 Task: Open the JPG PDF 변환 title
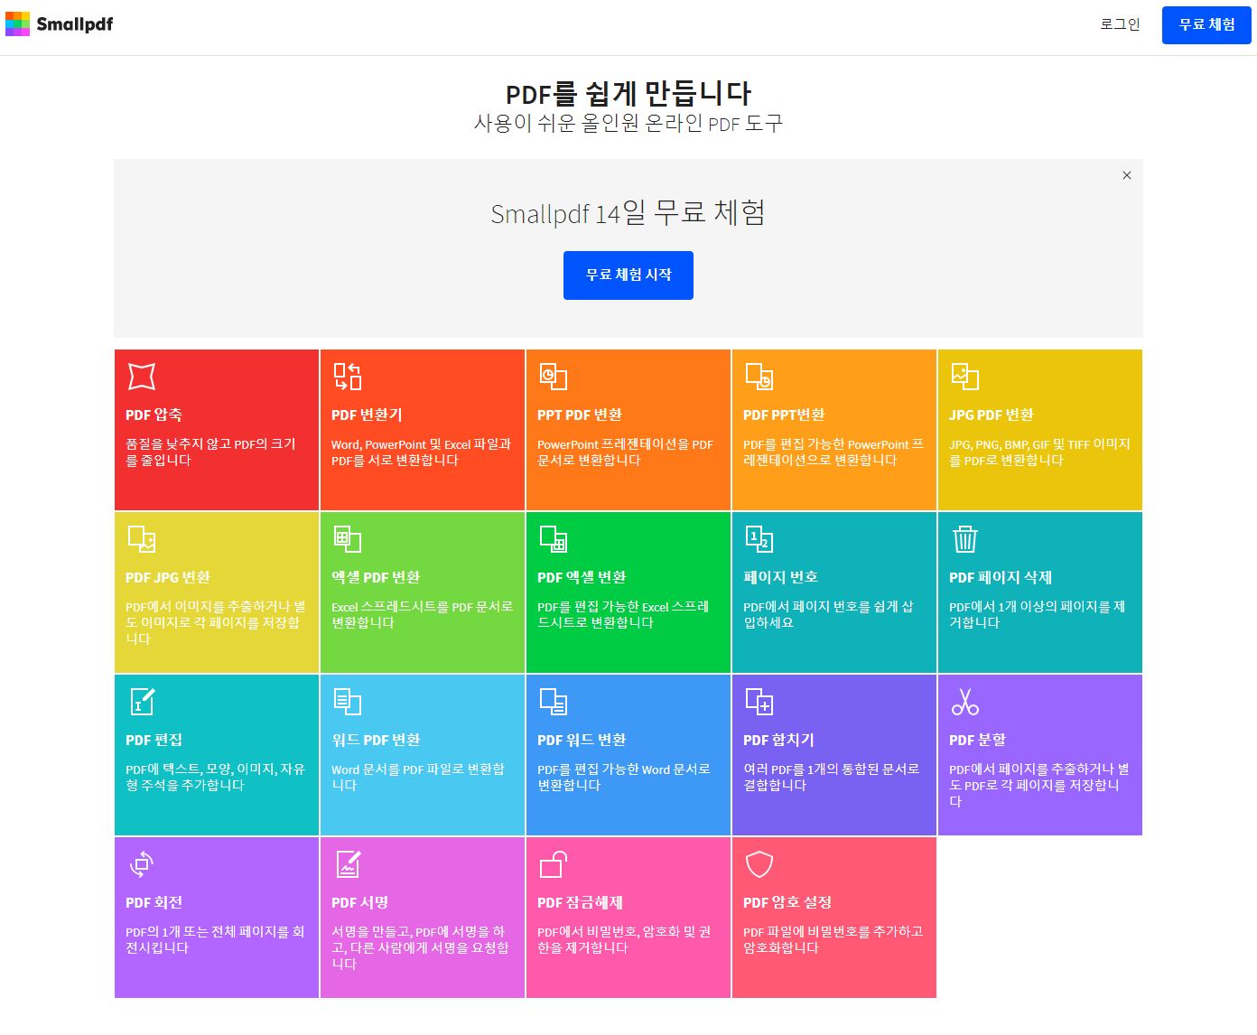pyautogui.click(x=992, y=415)
